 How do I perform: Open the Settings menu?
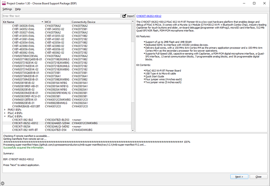click(x=7, y=9)
